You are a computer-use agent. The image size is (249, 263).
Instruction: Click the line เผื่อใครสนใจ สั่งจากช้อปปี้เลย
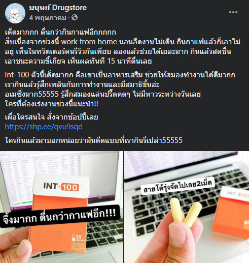coord(52,117)
